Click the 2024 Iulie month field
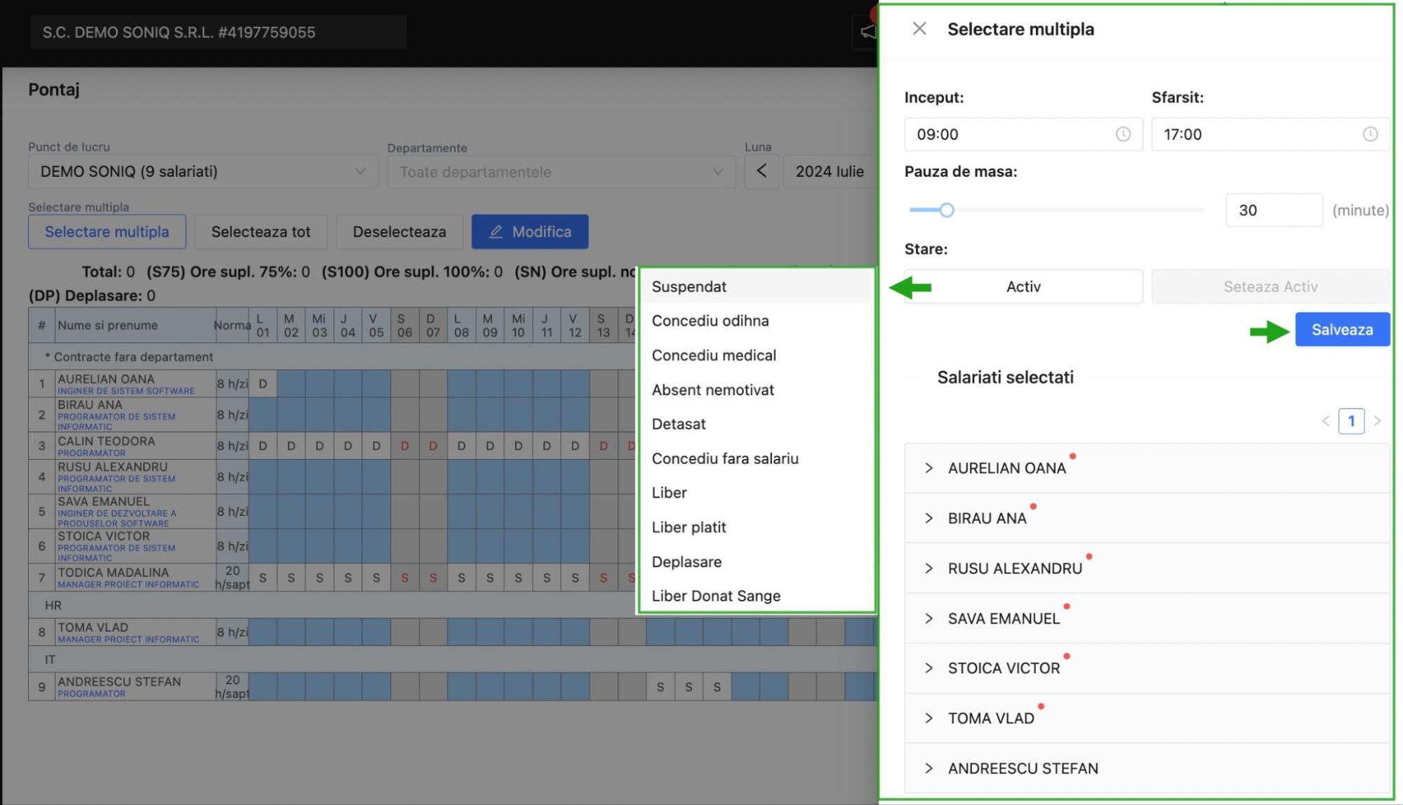1403x805 pixels. point(830,171)
